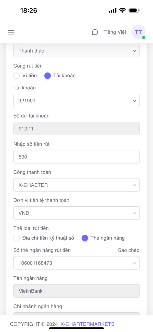Click the withdrawal amount field showing 500
This screenshot has width=153, height=332.
point(76,157)
